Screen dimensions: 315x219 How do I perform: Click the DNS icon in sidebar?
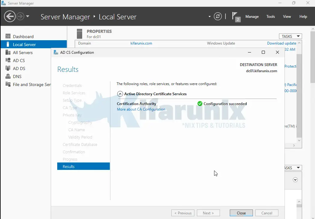(x=8, y=76)
